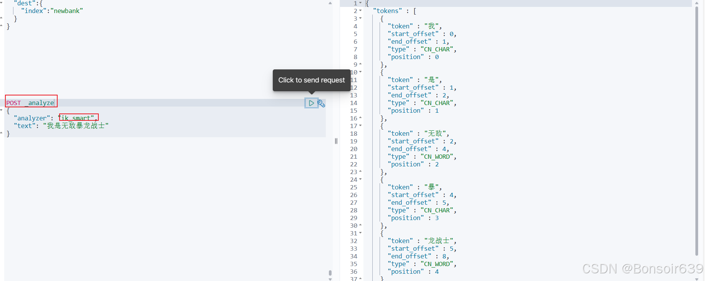Viewport: 705px width, 281px height.
Task: Click the "dest":{ line in request editor
Action: [28, 3]
